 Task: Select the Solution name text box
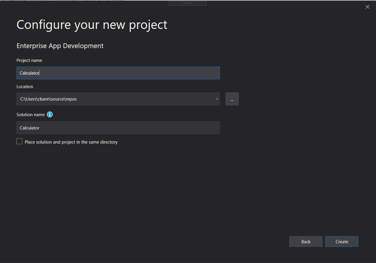click(118, 128)
